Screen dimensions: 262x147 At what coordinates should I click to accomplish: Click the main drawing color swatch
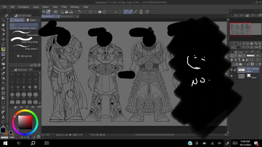point(3,130)
